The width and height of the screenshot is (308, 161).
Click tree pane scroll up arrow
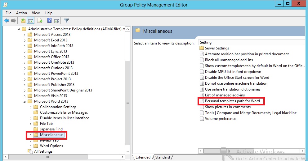click(x=128, y=29)
